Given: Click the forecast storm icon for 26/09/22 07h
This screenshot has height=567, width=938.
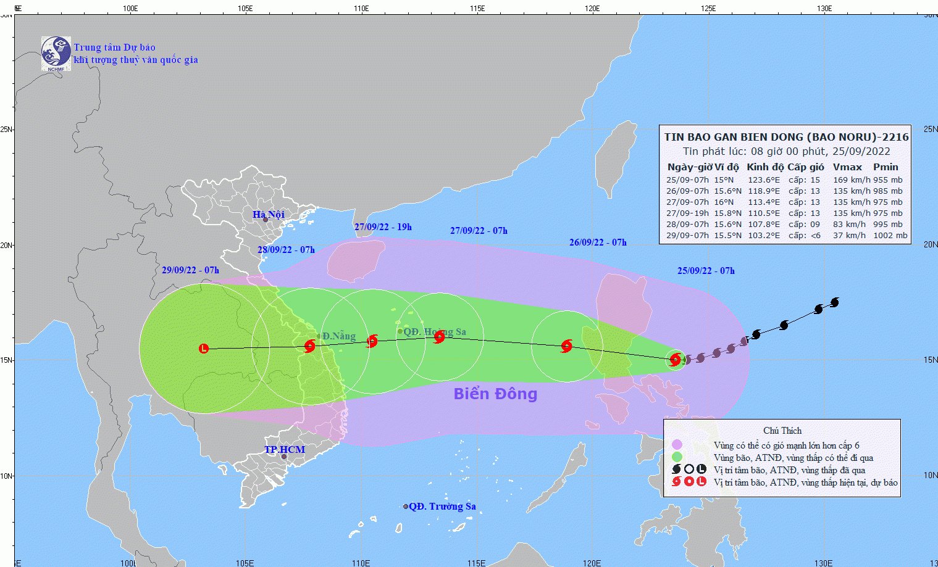Looking at the screenshot, I should [x=566, y=346].
